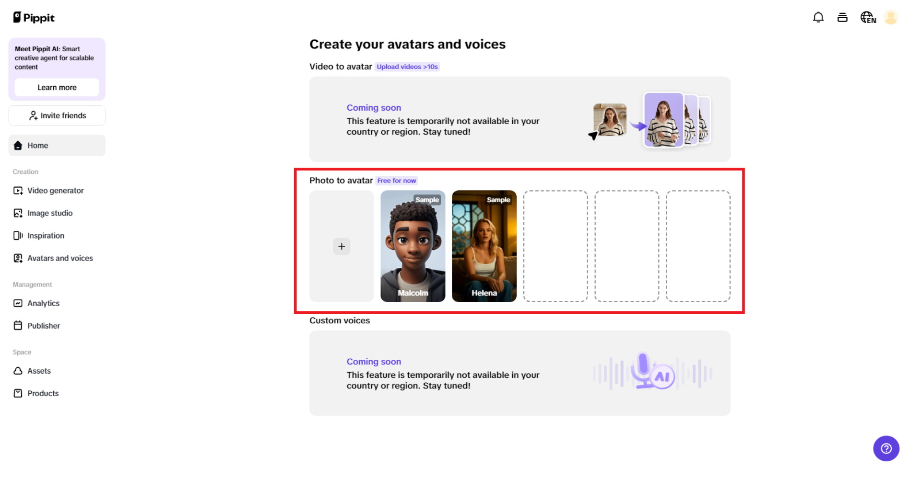Select Image studio in the sidebar
This screenshot has height=479, width=921.
[50, 213]
